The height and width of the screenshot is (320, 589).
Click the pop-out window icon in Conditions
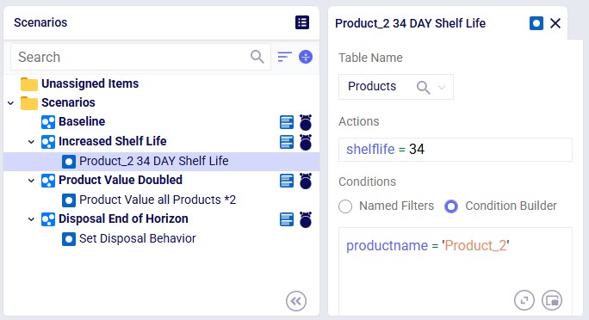552,300
